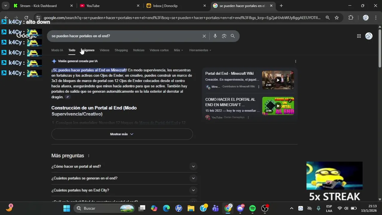Play the 2:41 video thumbnail
This screenshot has width=382, height=215.
[278, 80]
